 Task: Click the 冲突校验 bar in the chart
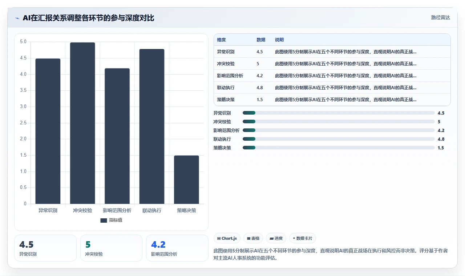[x=82, y=123]
